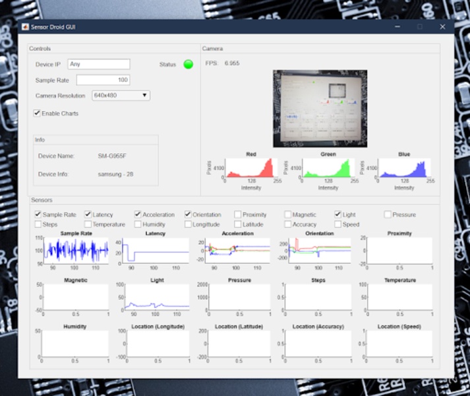Check the Humidity sensor checkbox

[x=138, y=224]
